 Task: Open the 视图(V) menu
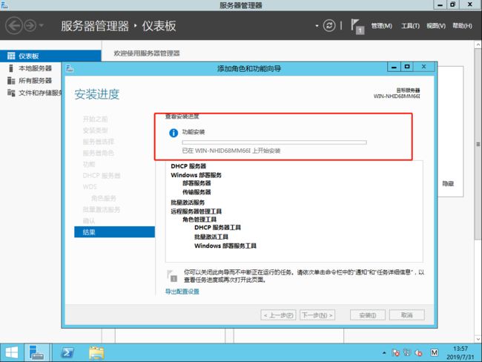(436, 26)
